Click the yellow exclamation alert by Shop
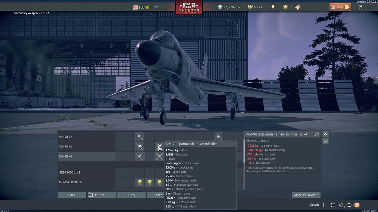This screenshot has width=378, height=212. pyautogui.click(x=347, y=7)
